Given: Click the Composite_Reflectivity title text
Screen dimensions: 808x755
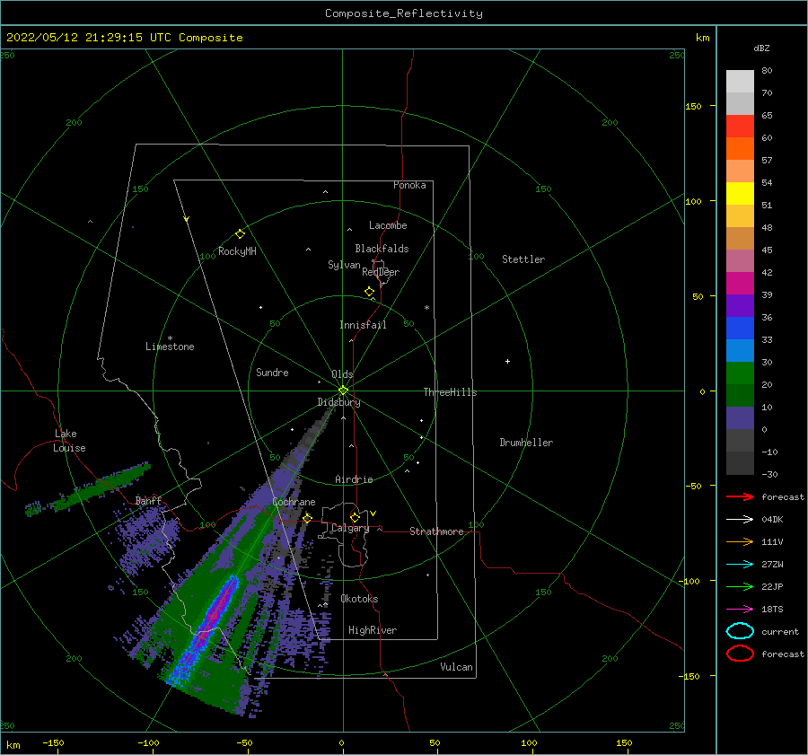Looking at the screenshot, I should (x=403, y=13).
